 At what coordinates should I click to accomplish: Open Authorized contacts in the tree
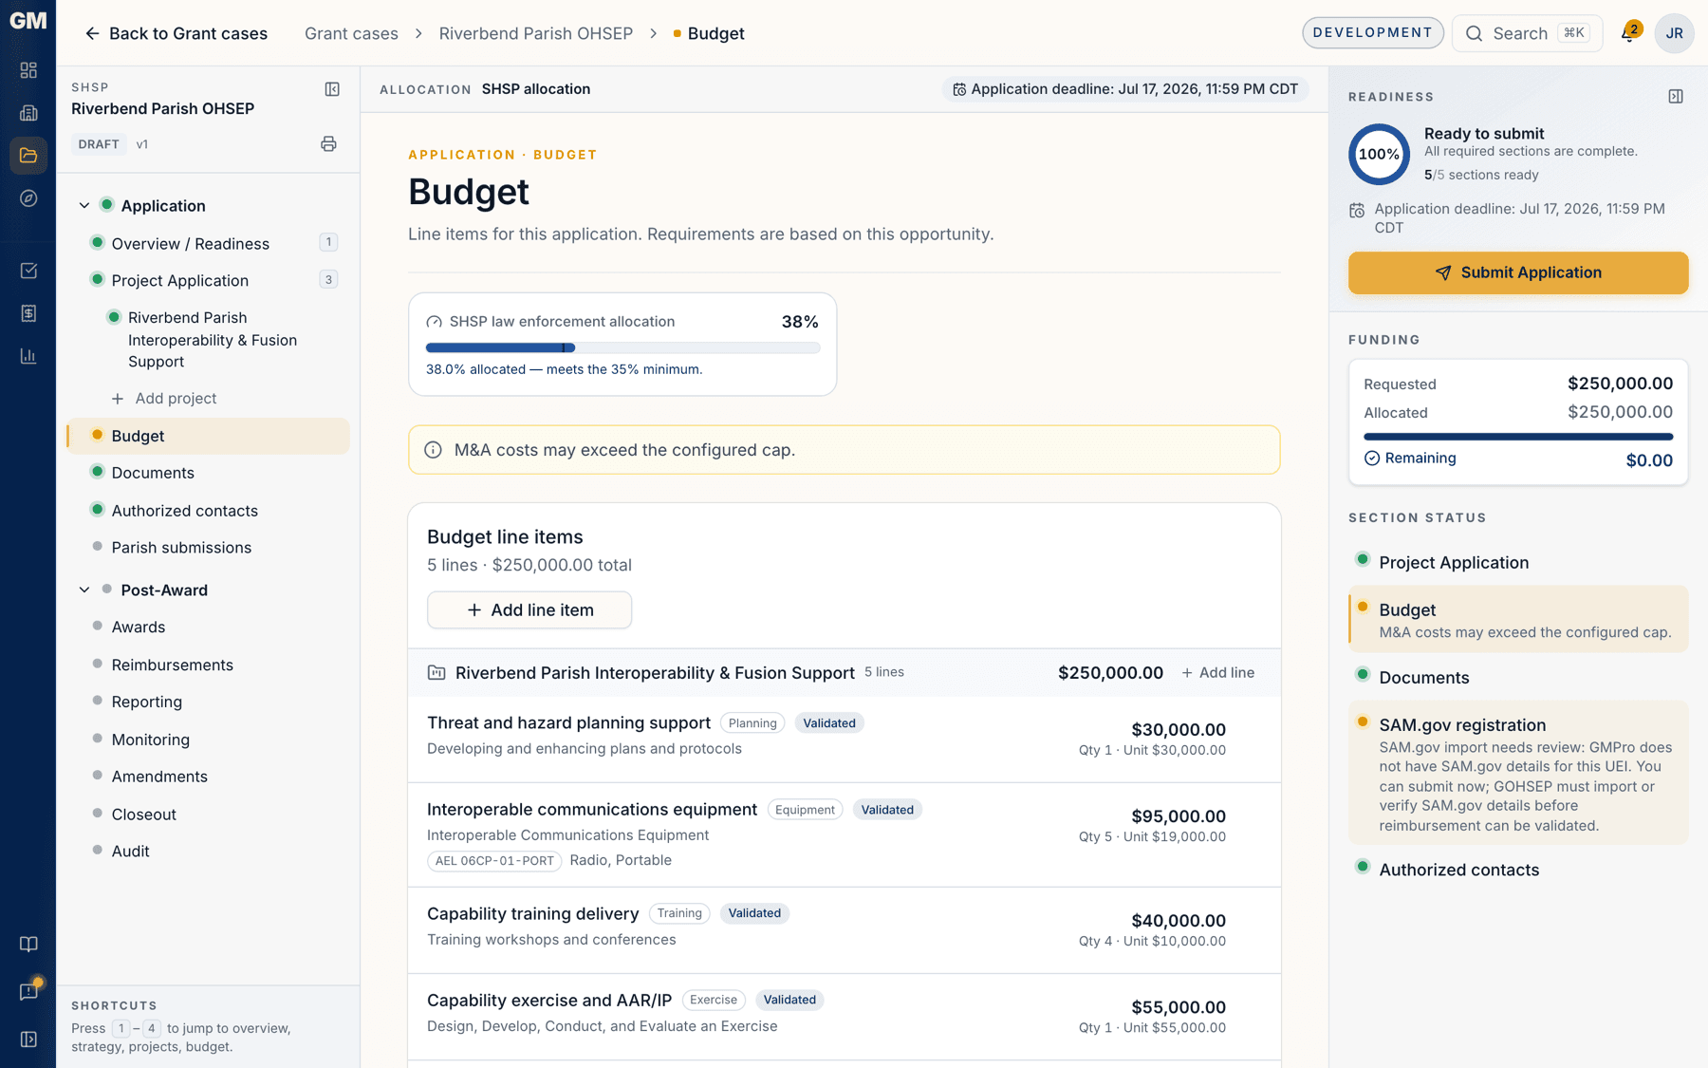coord(208,511)
